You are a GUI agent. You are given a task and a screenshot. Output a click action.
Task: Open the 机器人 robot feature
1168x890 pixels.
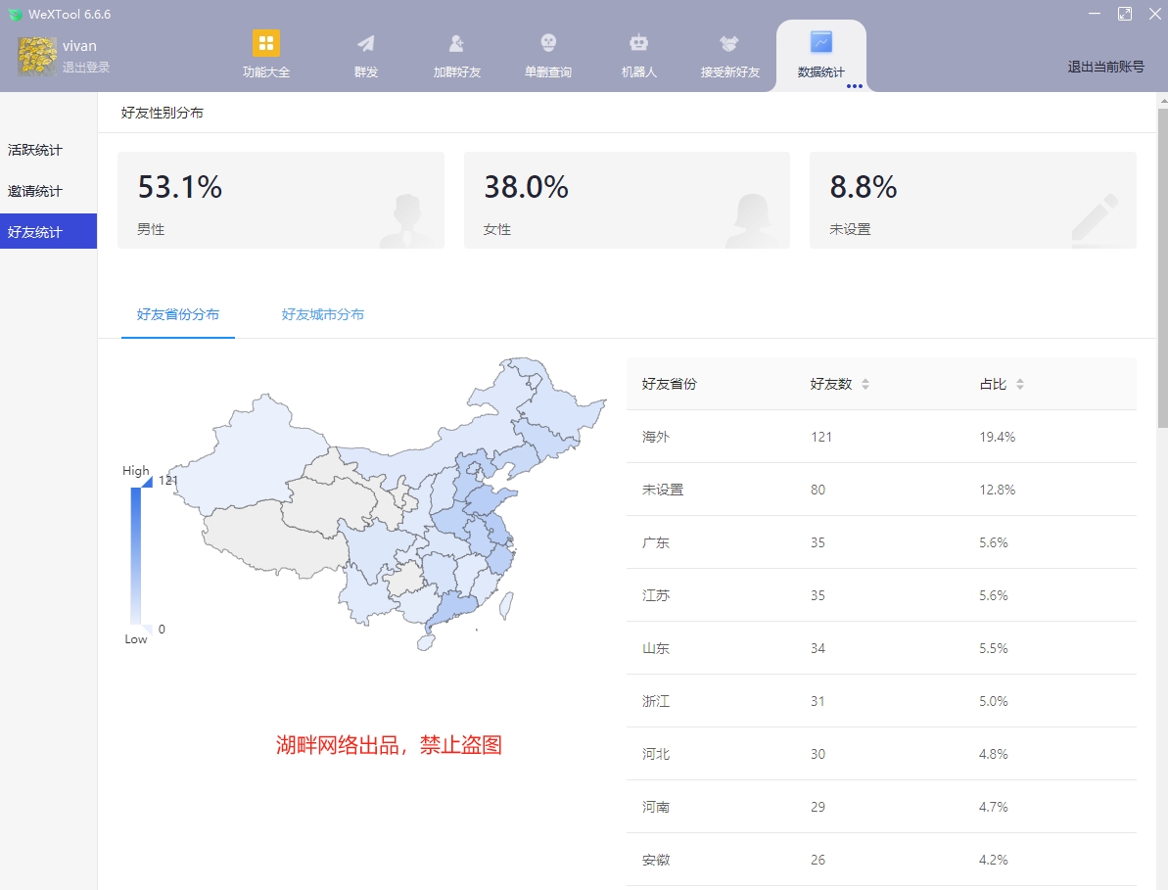(x=638, y=54)
